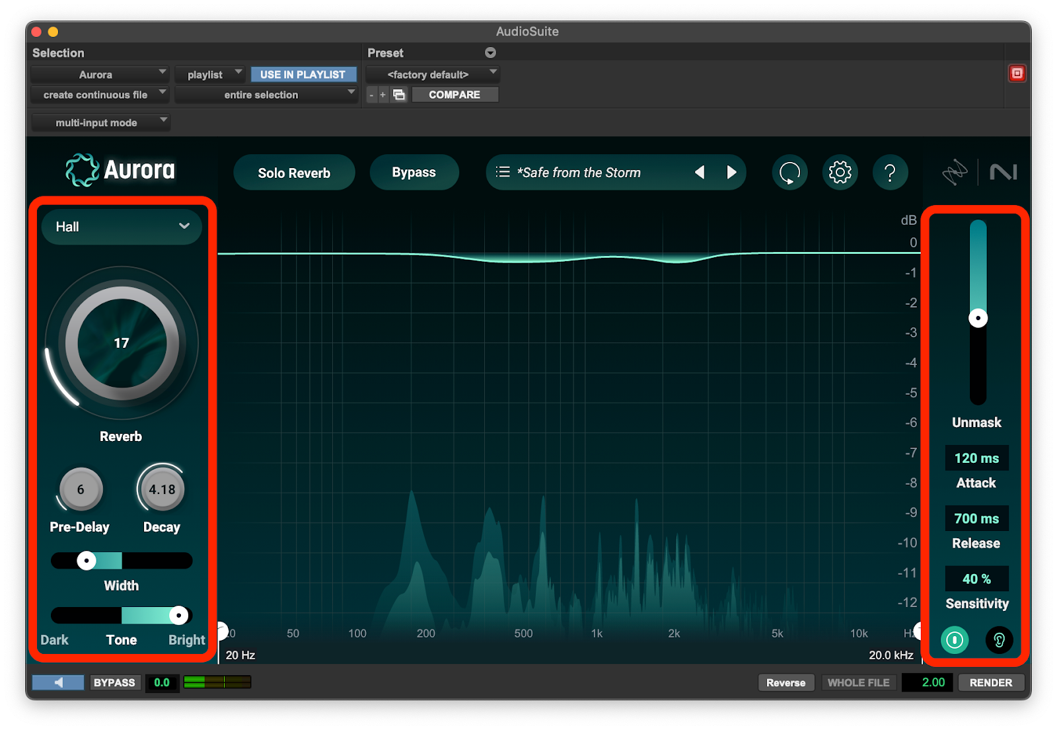Click the Safe from the Storm preset name
1057x730 pixels.
(x=579, y=173)
